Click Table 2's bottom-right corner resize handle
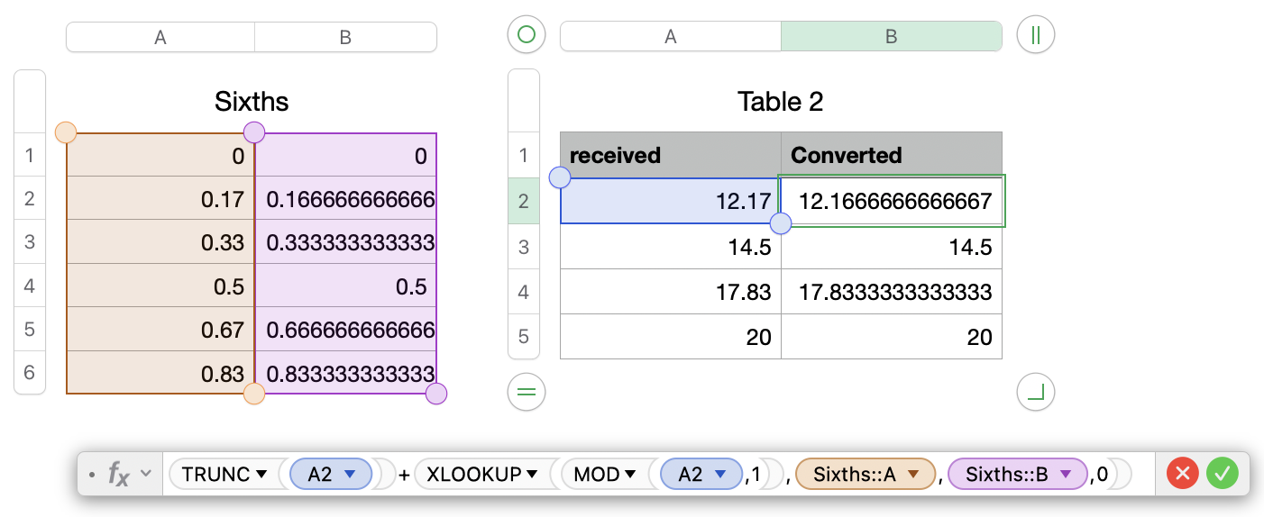Viewport: 1264px width, 517px height. tap(1035, 392)
